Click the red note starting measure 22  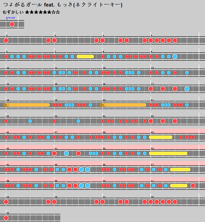[x=6, y=121]
